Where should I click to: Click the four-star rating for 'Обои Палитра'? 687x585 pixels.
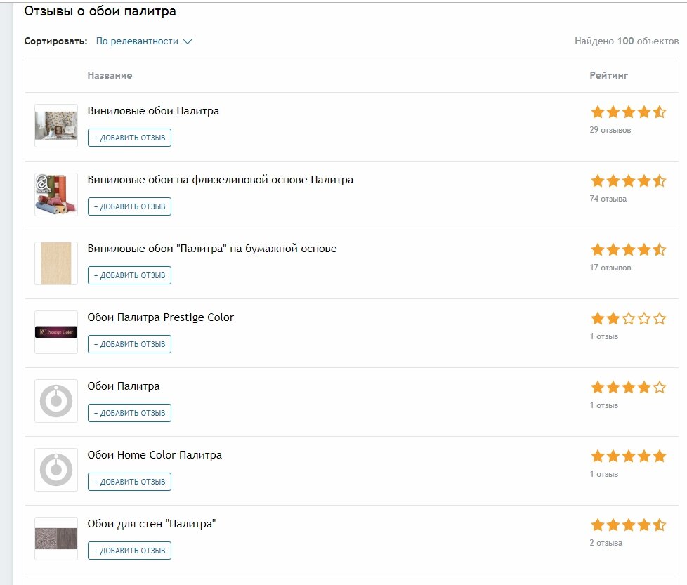[628, 387]
